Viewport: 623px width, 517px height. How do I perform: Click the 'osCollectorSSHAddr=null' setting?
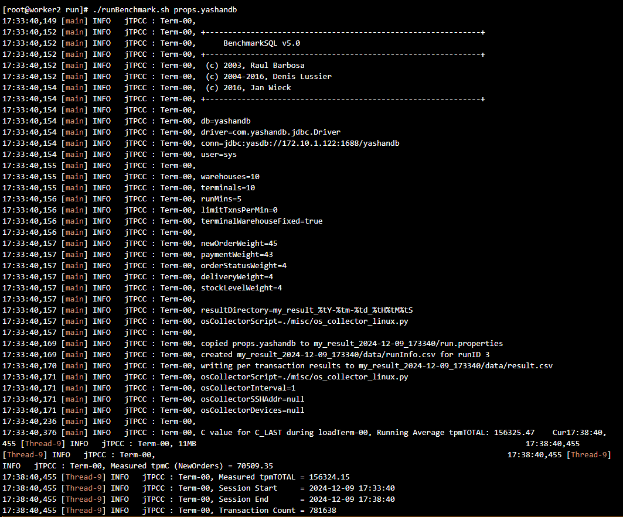coord(252,399)
